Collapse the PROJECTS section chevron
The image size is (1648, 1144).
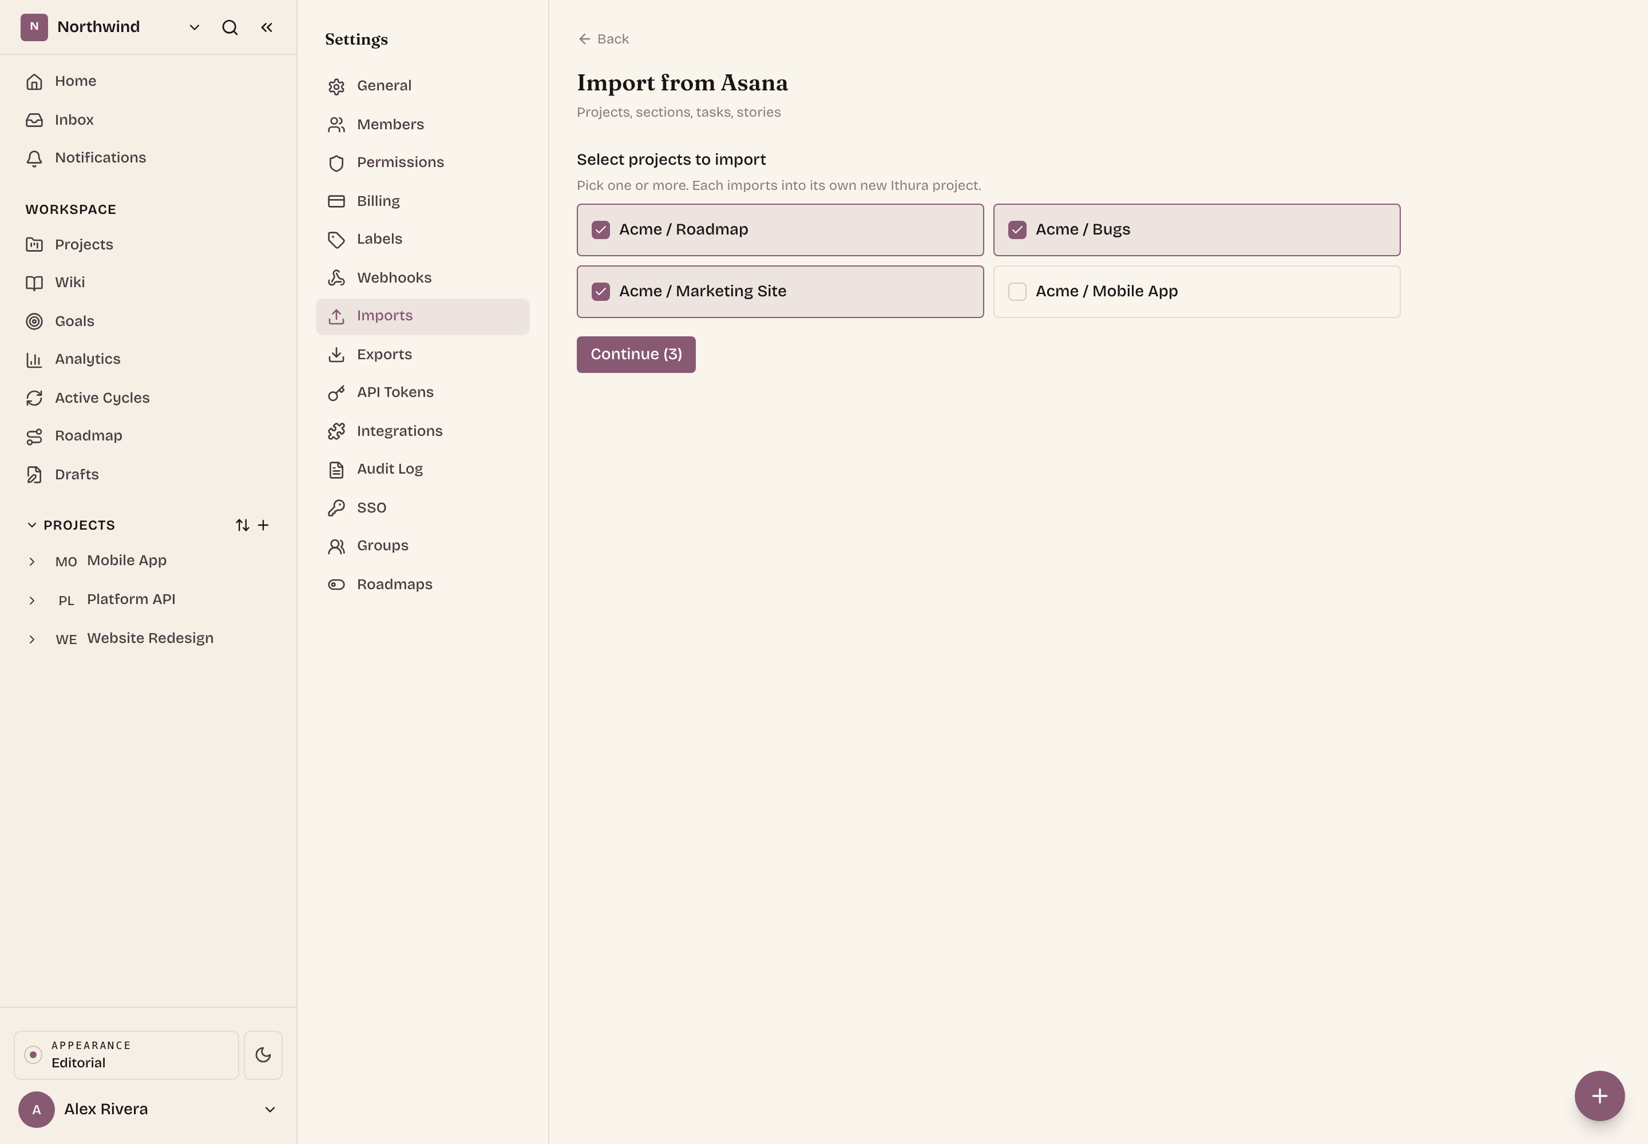pos(31,526)
